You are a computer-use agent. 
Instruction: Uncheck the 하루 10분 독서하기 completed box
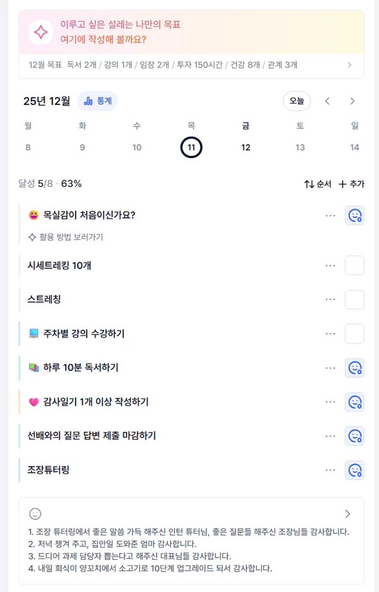tap(354, 367)
